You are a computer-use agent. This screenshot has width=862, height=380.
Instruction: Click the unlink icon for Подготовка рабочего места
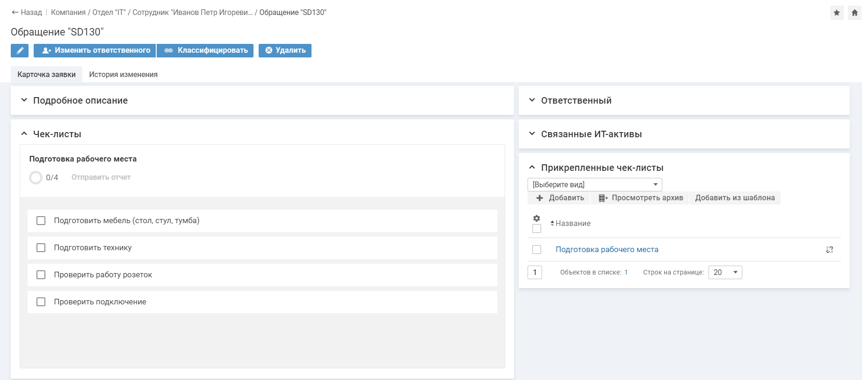[829, 250]
